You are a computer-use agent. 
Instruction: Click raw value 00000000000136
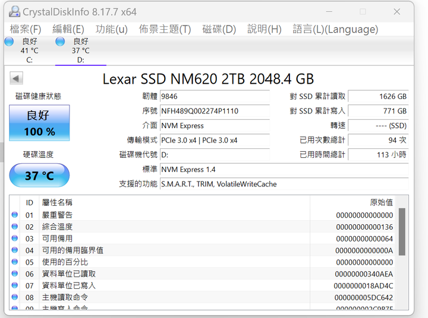click(364, 227)
